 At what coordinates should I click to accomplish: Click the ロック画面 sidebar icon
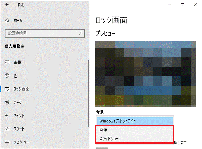click(7, 89)
